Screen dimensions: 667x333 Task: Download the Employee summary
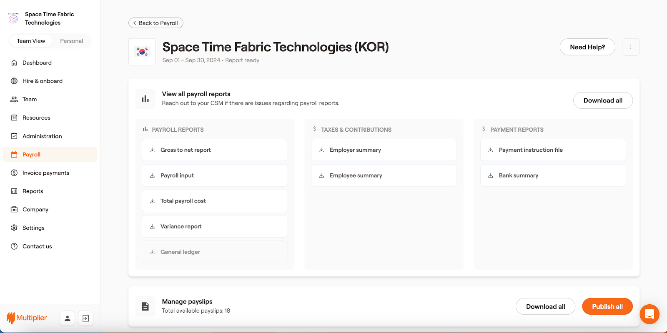(x=384, y=175)
